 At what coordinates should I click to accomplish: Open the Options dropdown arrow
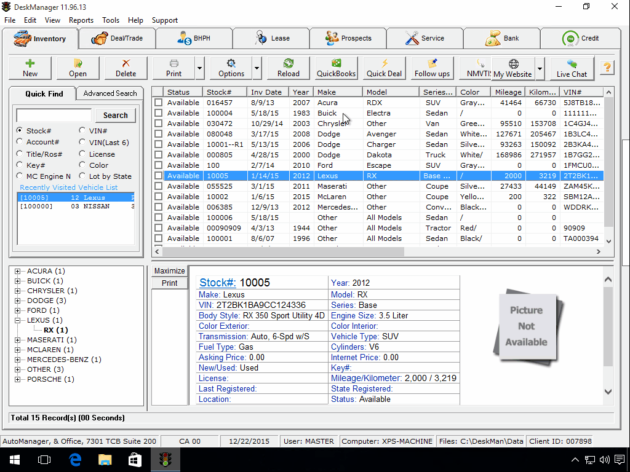(x=257, y=68)
